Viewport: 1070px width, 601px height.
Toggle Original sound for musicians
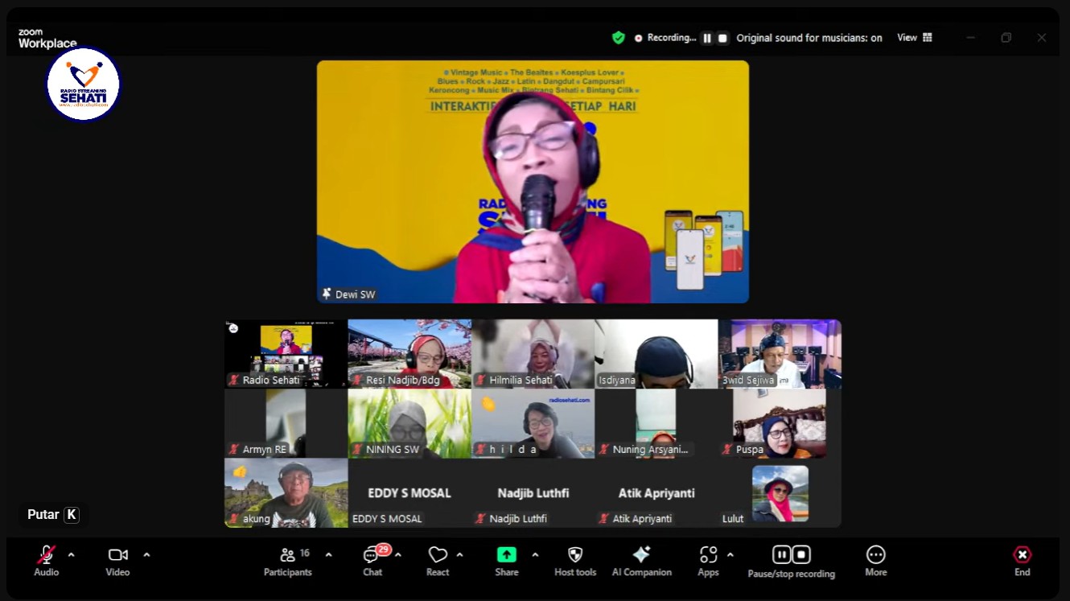click(x=809, y=38)
